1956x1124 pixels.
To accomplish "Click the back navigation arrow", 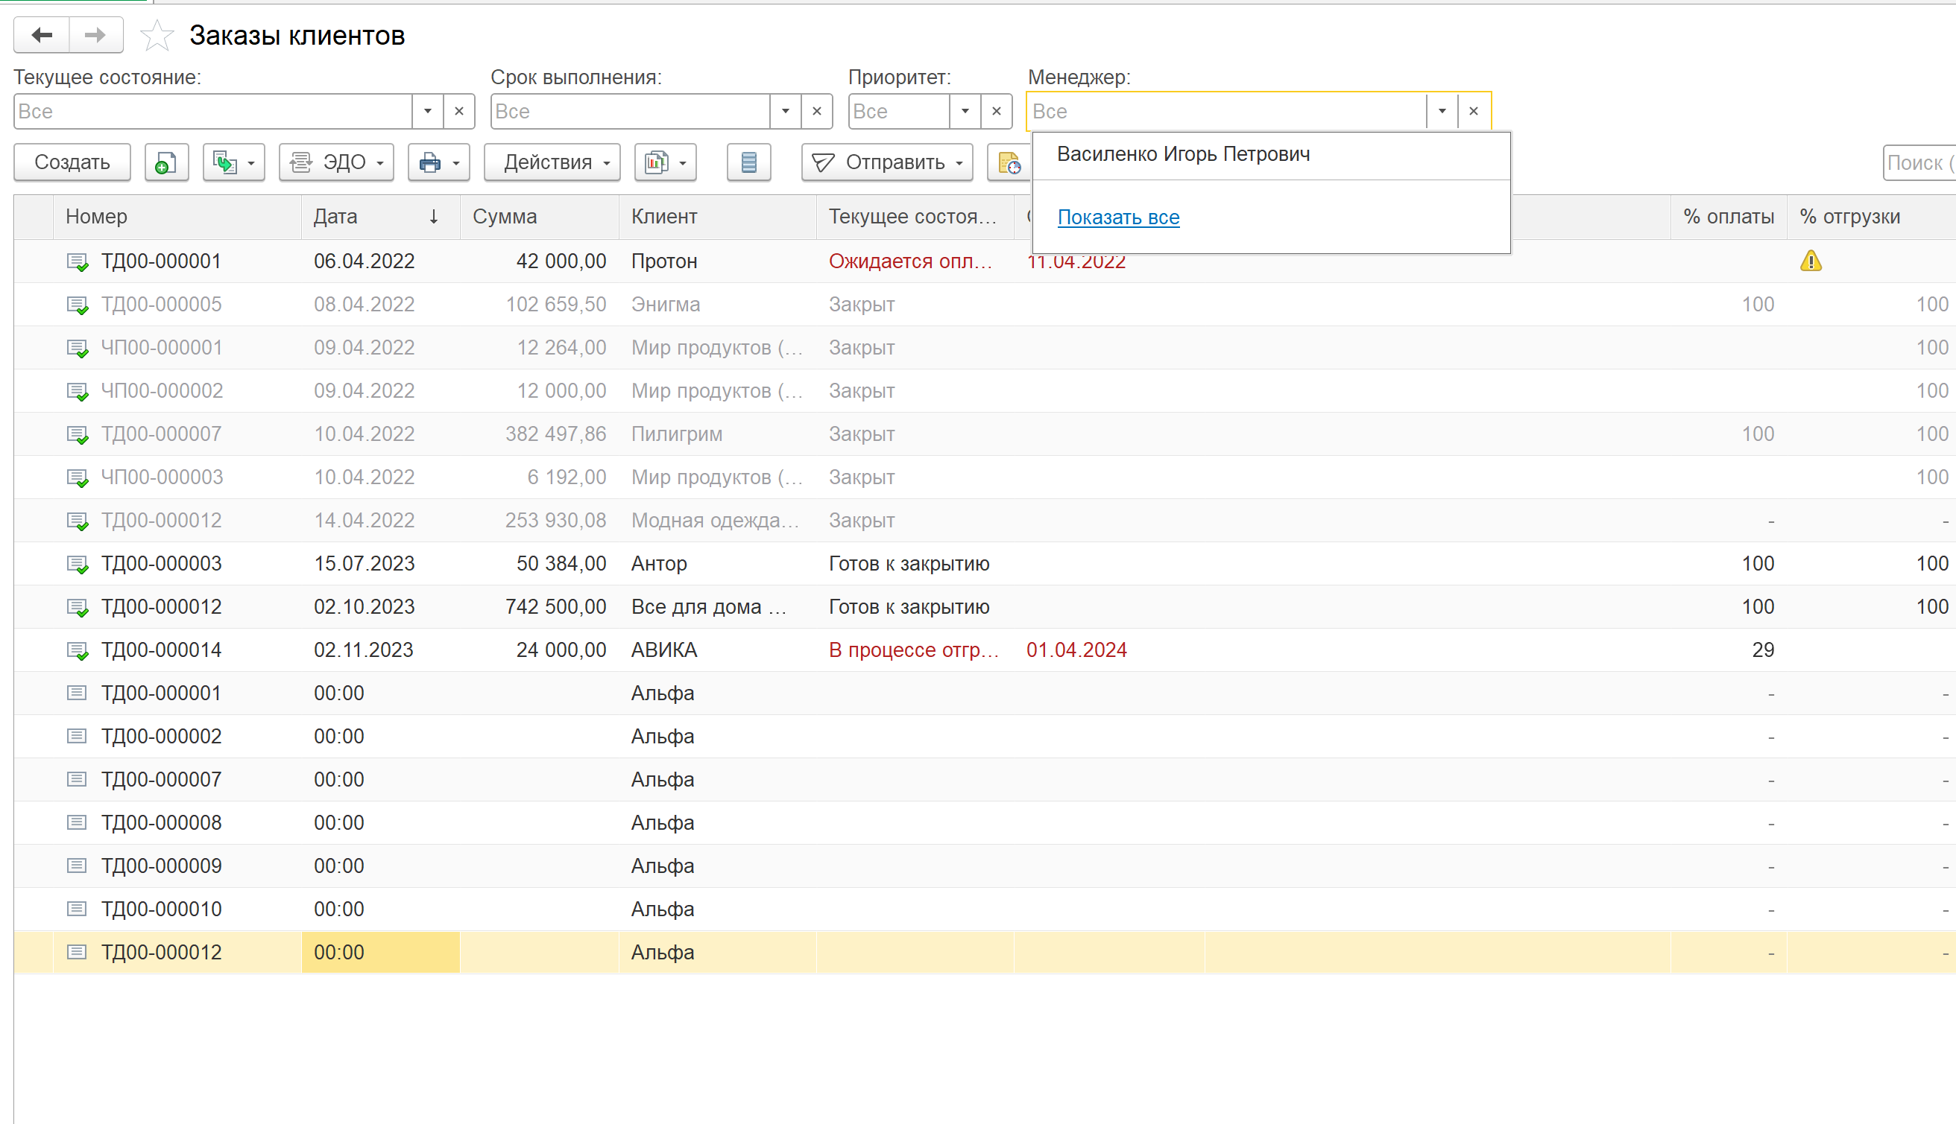I will pos(42,35).
